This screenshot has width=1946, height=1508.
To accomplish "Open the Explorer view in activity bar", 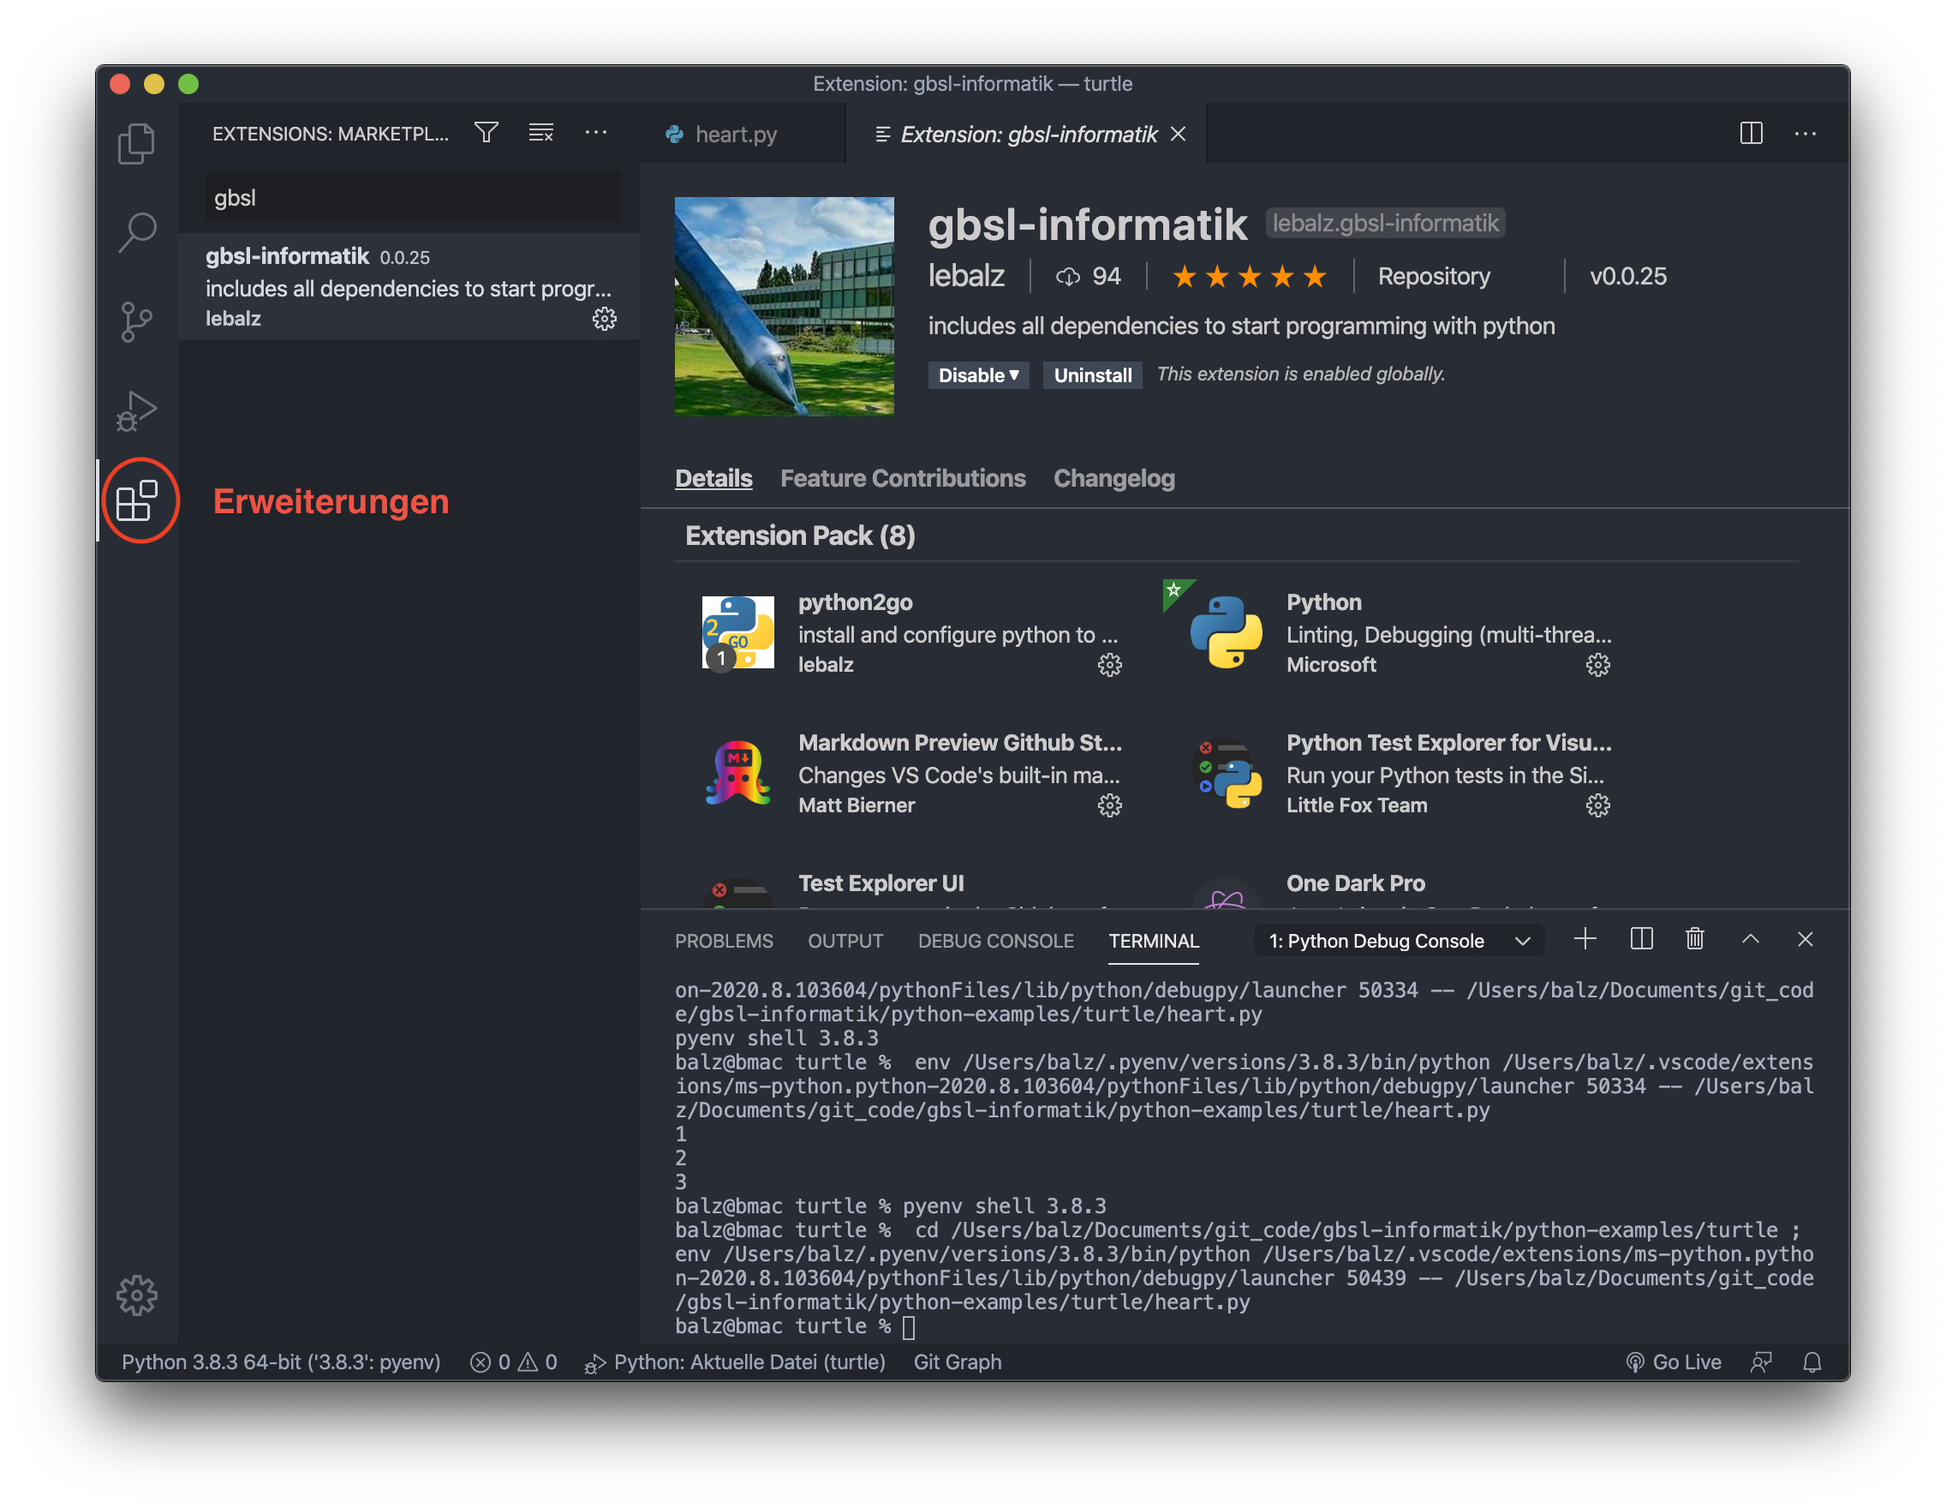I will tap(136, 143).
